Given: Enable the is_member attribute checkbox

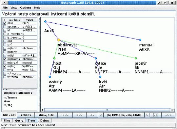Looking at the screenshot, I should pyautogui.click(x=5, y=34).
